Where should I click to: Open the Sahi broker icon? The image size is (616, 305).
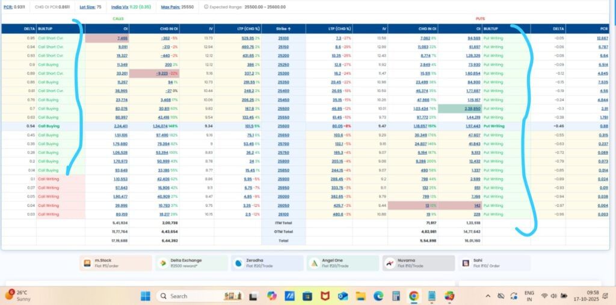click(465, 263)
